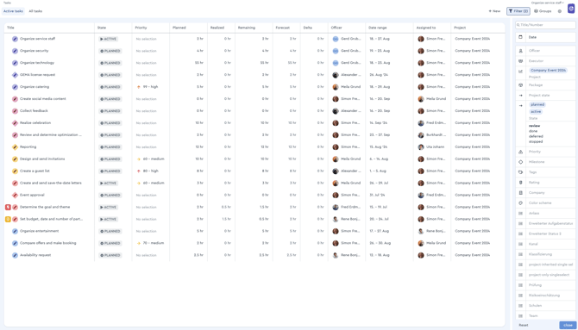
Task: Click the task icon beside GEMA license request
Action: point(15,75)
